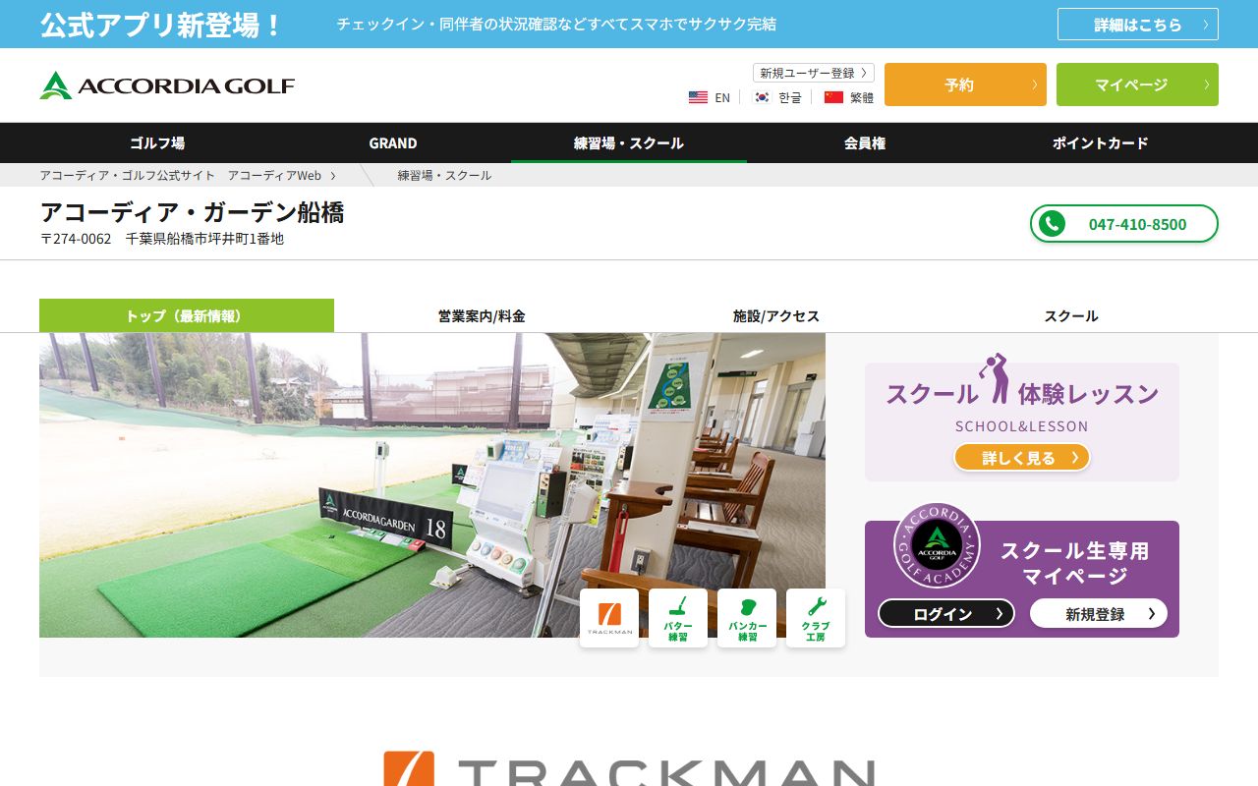Click the ログイン button

point(946,613)
